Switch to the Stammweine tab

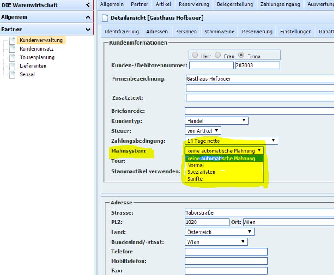[x=218, y=32]
